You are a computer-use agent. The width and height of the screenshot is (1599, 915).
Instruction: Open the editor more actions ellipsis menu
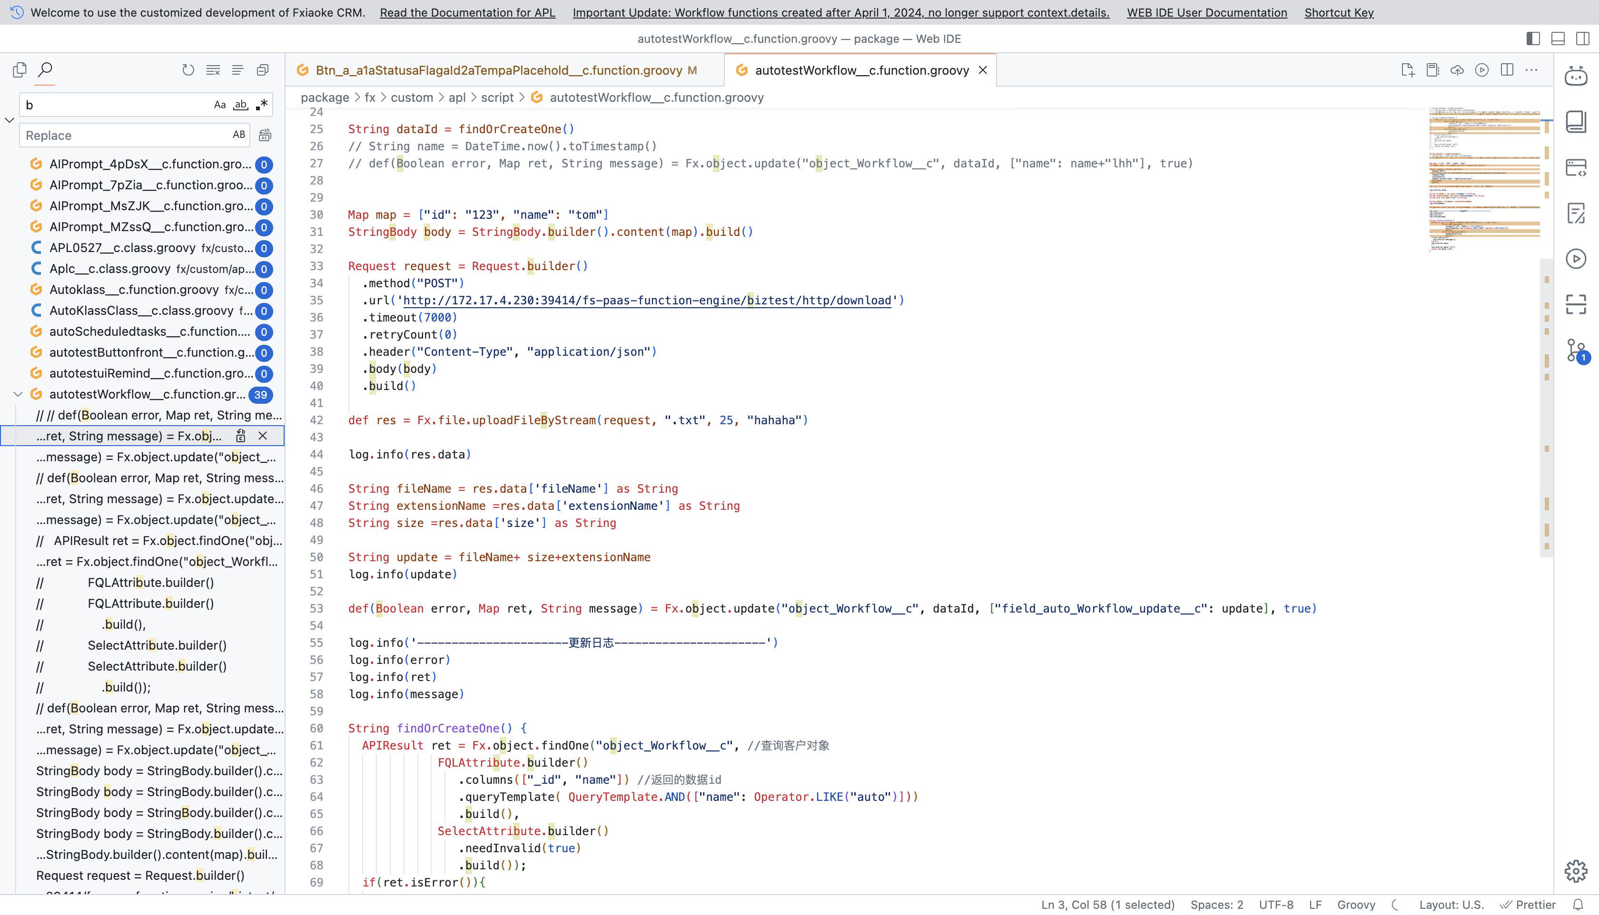[x=1532, y=70]
